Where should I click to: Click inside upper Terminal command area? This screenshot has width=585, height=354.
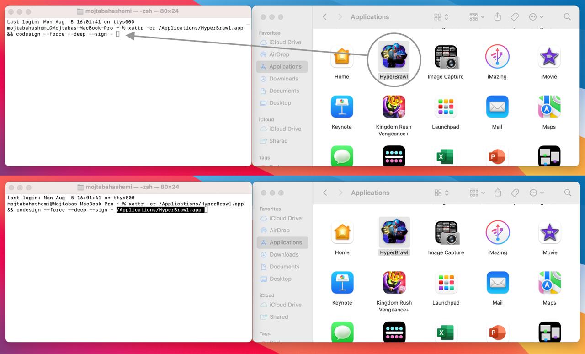(x=128, y=91)
